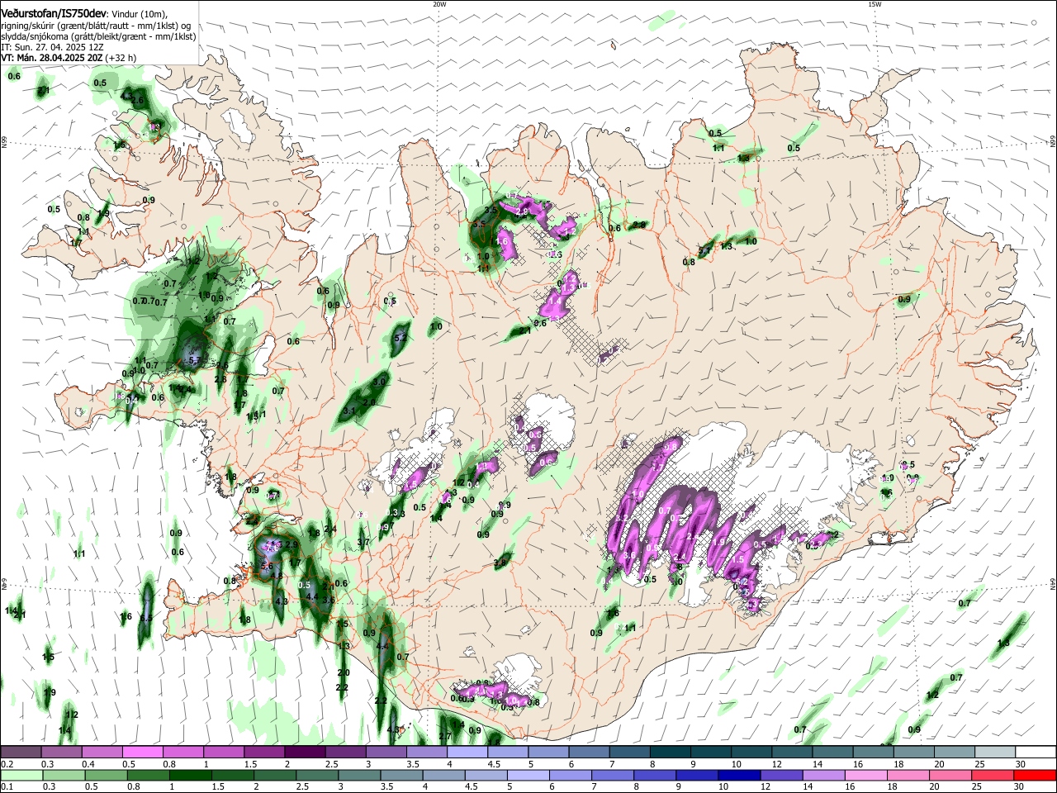
Task: Select upper legend white swatch after 30
Action: 1036,753
